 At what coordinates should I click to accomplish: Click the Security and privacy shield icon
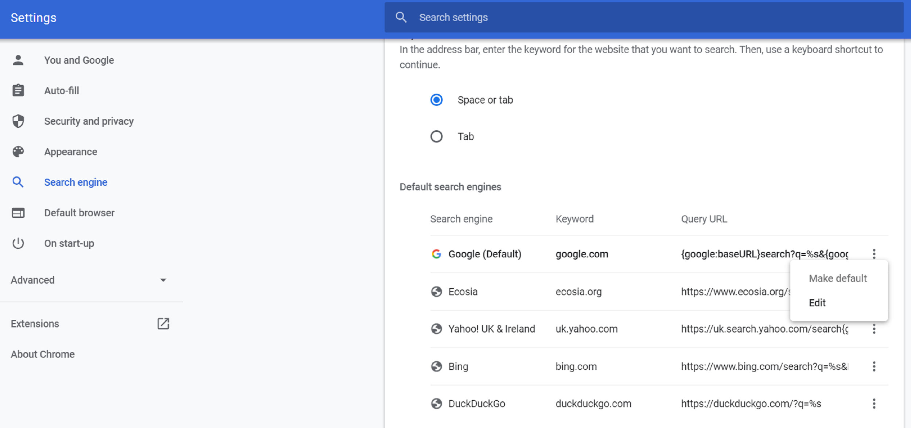point(18,121)
